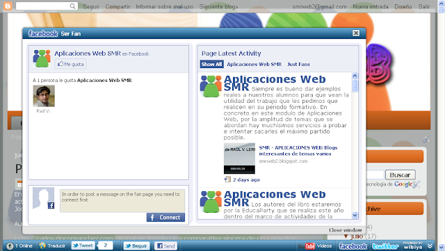
Task: Collapse the julio archive triangle
Action: pyautogui.click(x=346, y=236)
